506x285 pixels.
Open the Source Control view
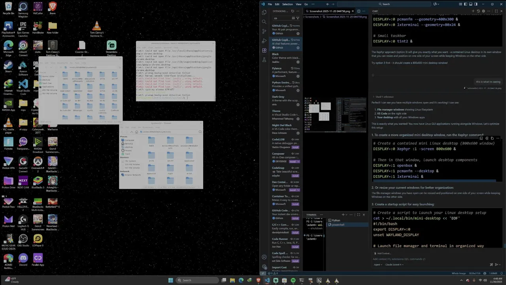pyautogui.click(x=264, y=31)
